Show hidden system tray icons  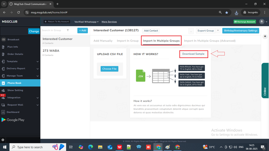[x=221, y=147]
